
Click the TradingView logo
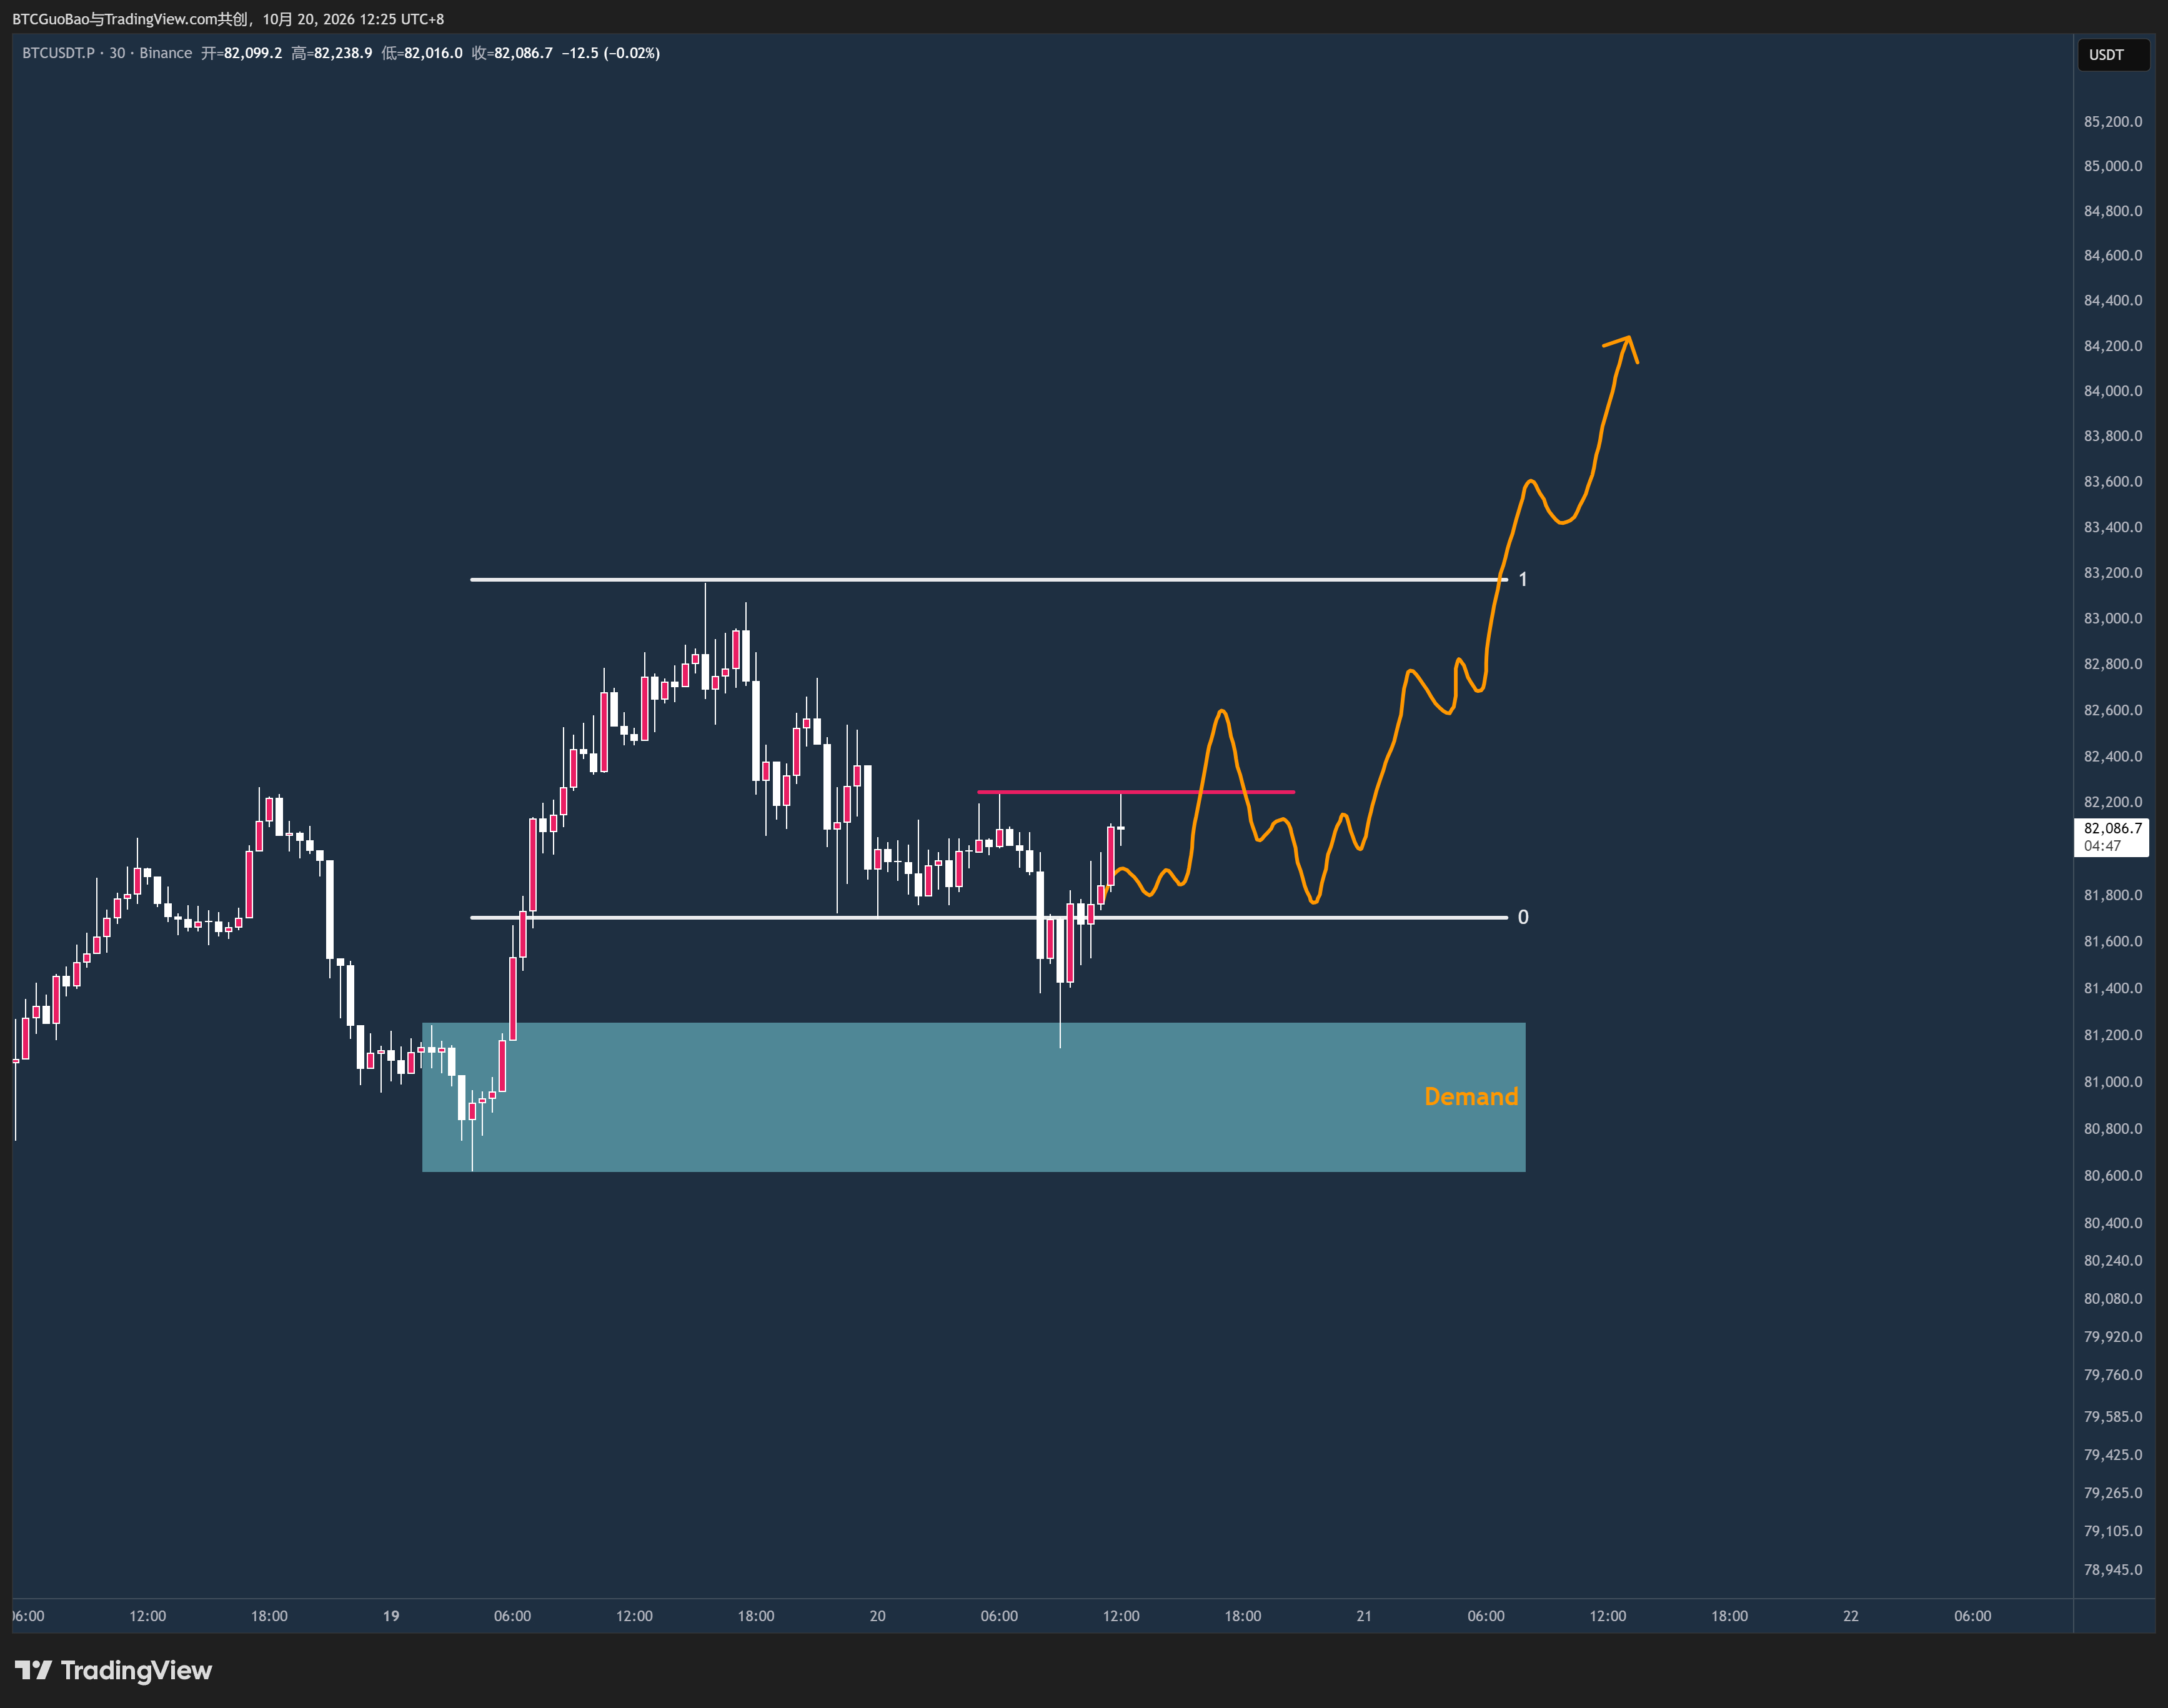[x=113, y=1670]
